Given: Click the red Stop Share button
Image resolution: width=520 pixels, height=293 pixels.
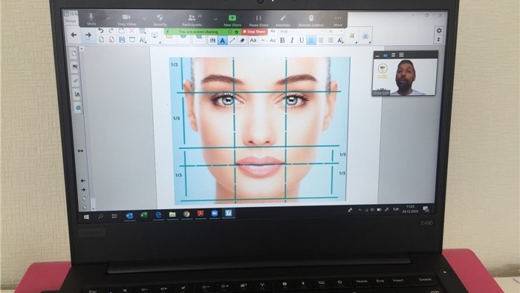Looking at the screenshot, I should tap(254, 31).
